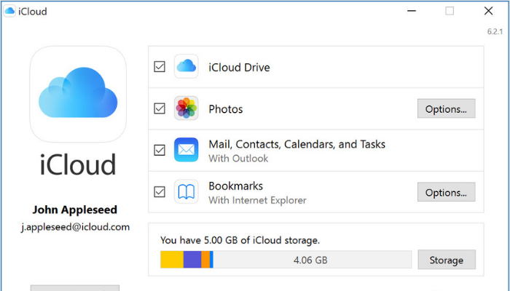Click the 4.06 GB free storage area
510x291 pixels.
pyautogui.click(x=312, y=260)
